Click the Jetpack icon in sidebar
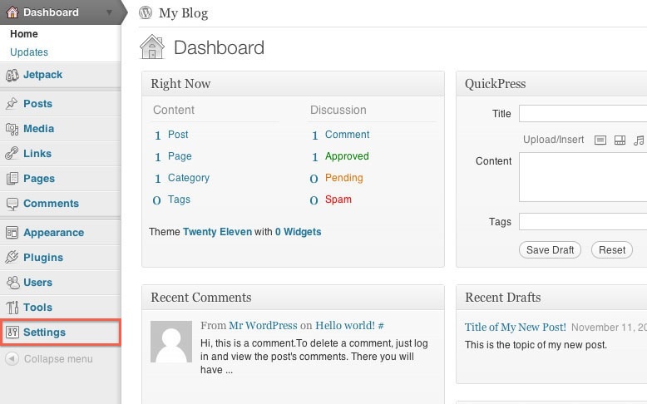 point(12,75)
